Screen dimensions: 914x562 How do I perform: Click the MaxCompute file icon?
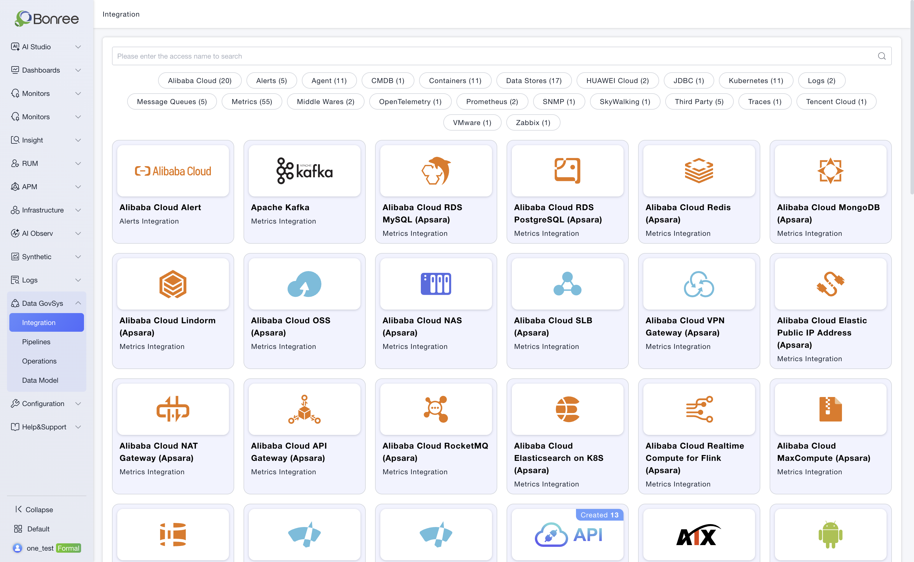[830, 409]
